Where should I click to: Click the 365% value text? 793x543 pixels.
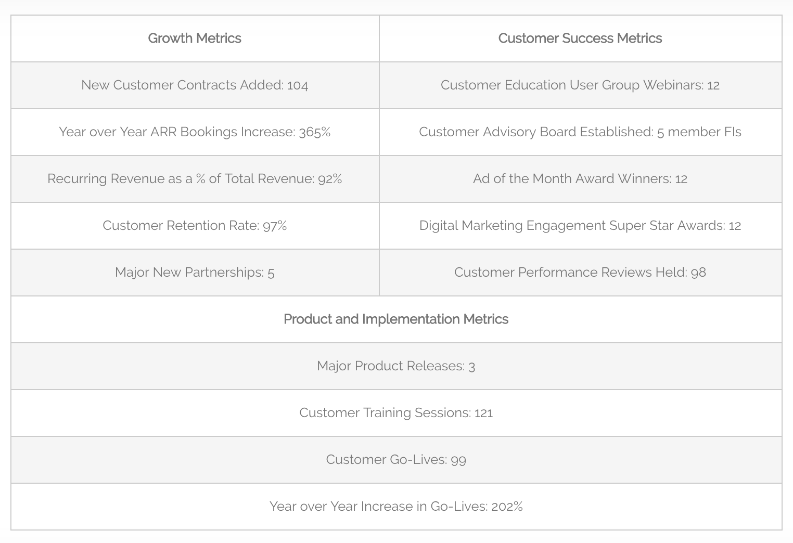tap(315, 132)
